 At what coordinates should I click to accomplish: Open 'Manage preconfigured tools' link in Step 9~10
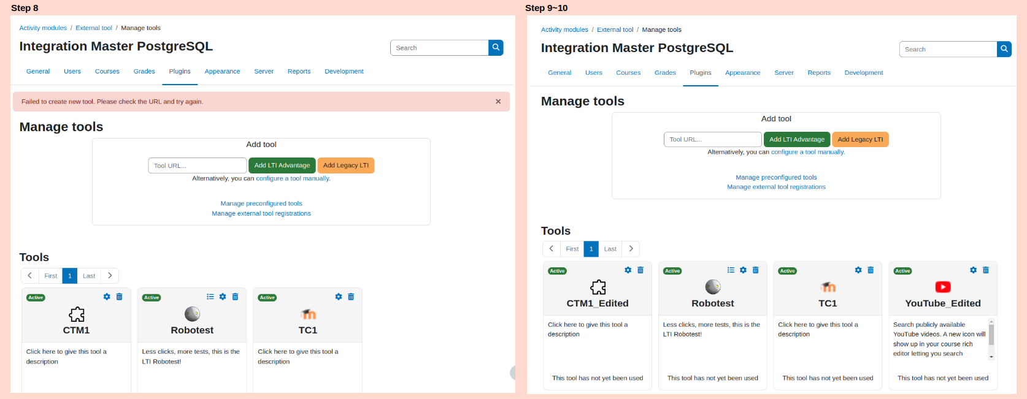[x=777, y=177]
